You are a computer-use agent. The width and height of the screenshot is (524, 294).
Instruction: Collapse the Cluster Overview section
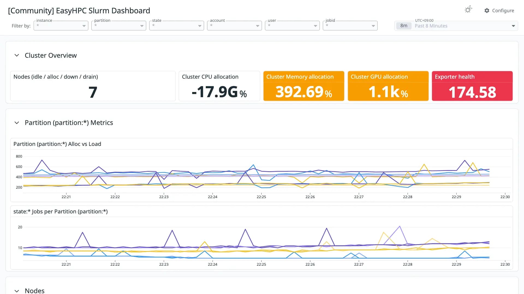point(17,55)
